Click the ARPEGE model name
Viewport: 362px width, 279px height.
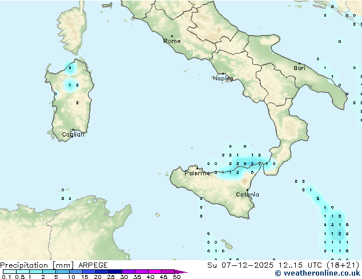93,265
